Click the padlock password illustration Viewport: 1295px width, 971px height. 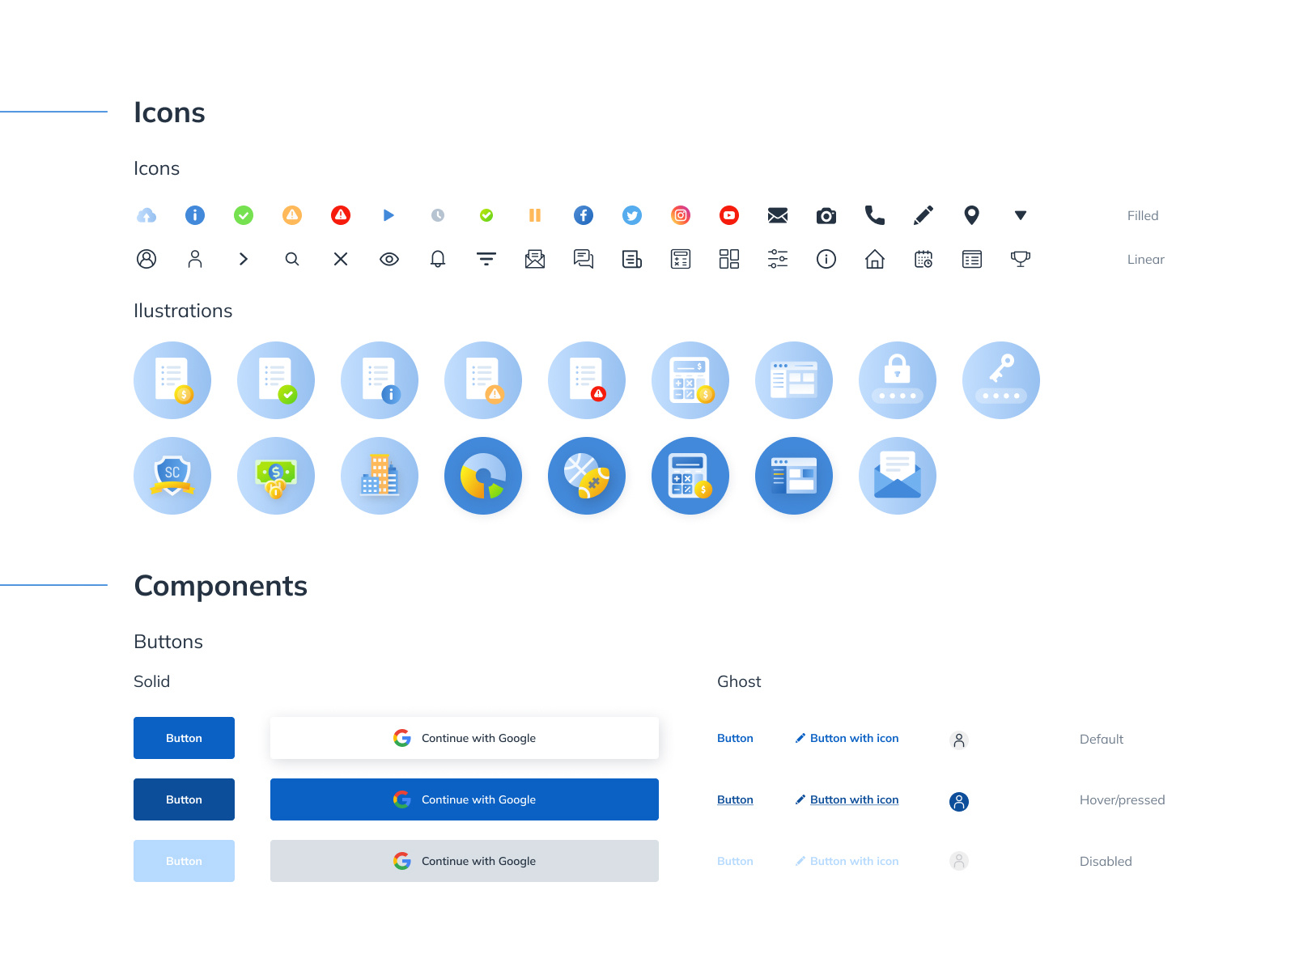point(897,380)
